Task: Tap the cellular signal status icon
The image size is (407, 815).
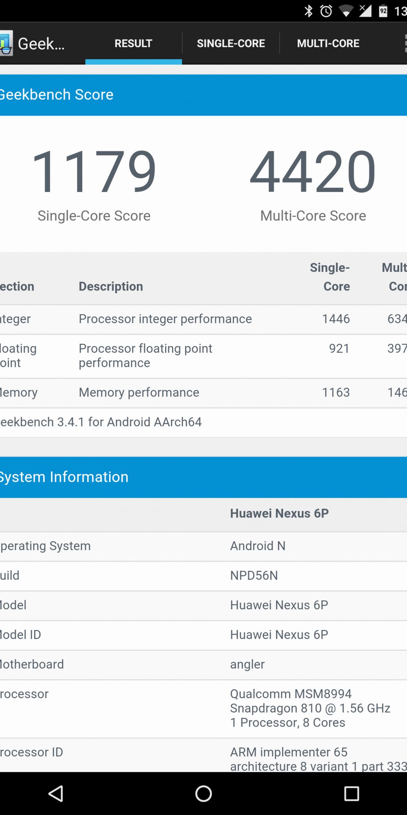Action: tap(365, 11)
